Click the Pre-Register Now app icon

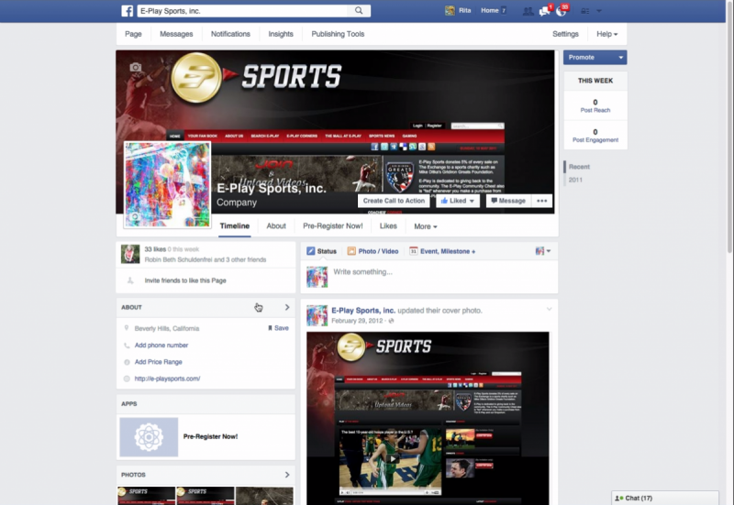[149, 437]
